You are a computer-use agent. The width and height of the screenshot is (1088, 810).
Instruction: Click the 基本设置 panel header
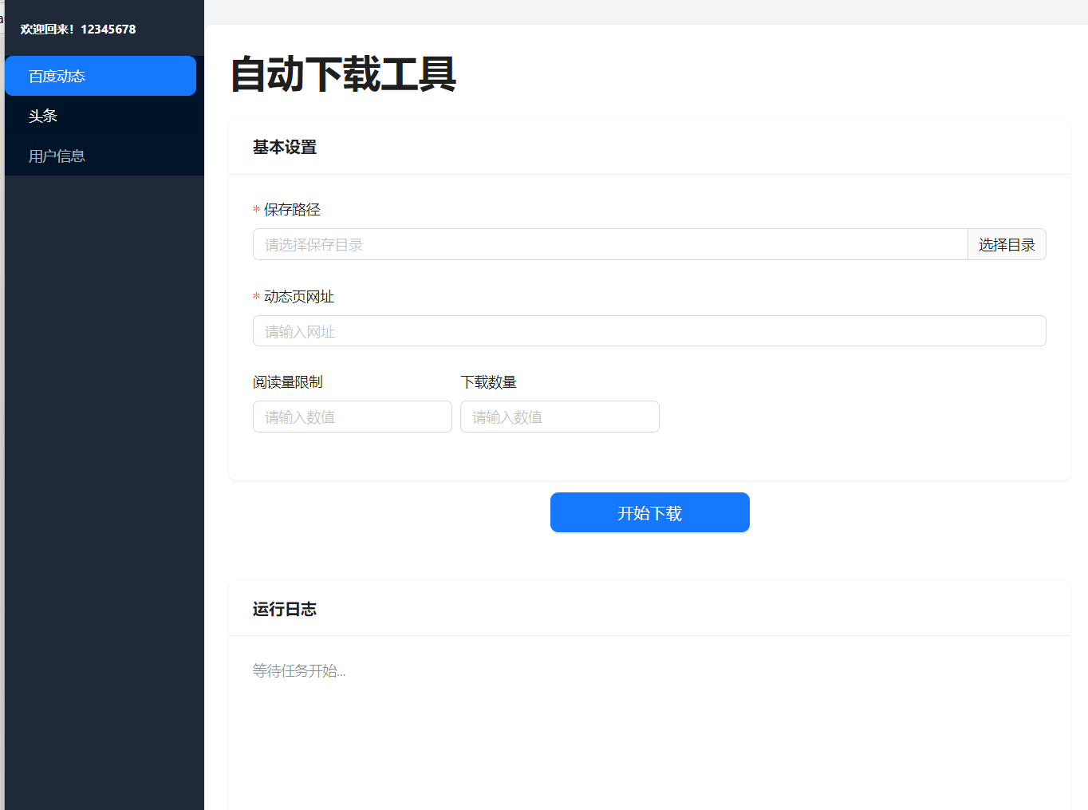(x=284, y=147)
